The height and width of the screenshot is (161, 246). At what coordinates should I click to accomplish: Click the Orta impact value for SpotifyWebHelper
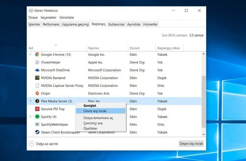coord(161,124)
